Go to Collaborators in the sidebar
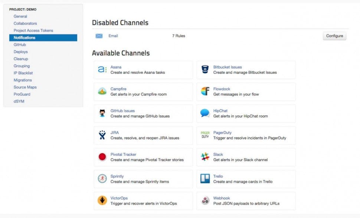The width and height of the screenshot is (360, 218). (25, 23)
